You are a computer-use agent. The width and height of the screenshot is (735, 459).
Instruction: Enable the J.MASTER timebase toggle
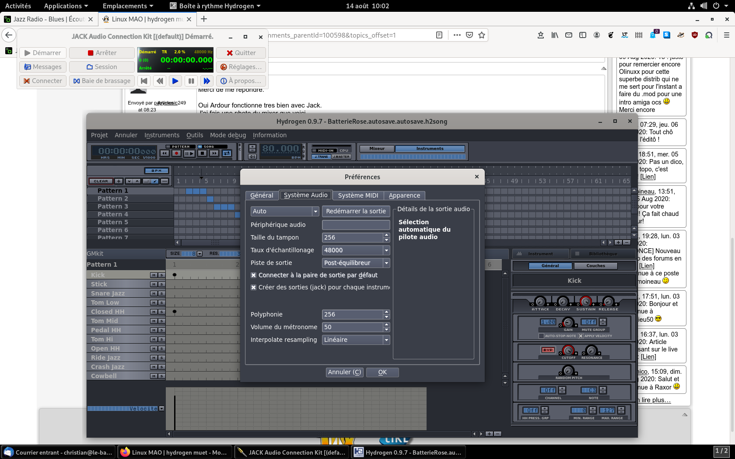point(341,156)
